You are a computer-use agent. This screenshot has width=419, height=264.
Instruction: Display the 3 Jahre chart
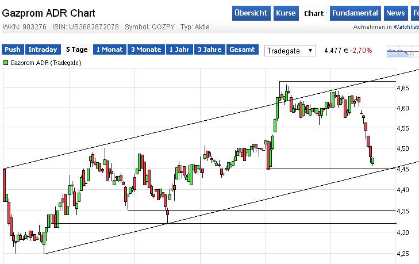point(209,49)
